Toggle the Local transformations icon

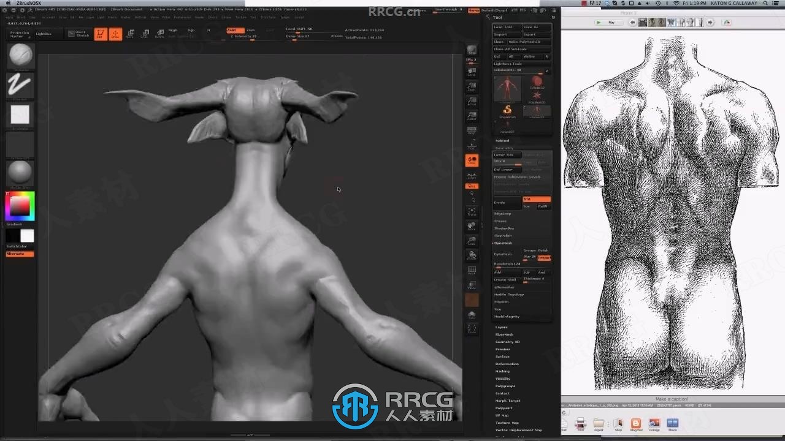[472, 160]
